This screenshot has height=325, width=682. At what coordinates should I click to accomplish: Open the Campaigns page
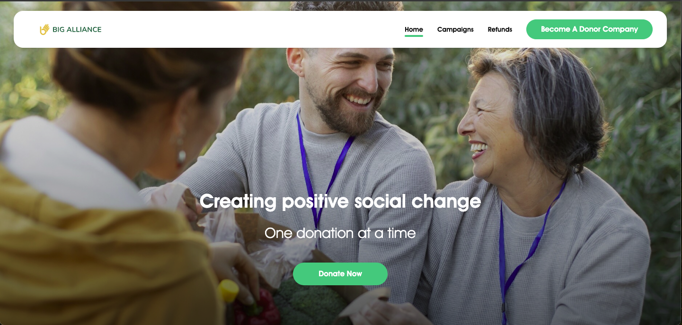coord(455,29)
